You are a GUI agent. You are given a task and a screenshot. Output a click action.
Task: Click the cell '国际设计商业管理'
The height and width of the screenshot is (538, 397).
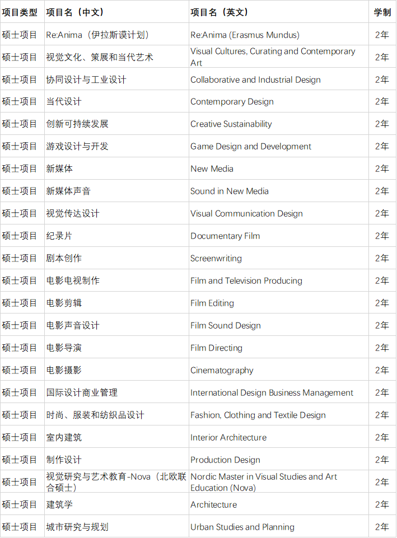click(116, 392)
